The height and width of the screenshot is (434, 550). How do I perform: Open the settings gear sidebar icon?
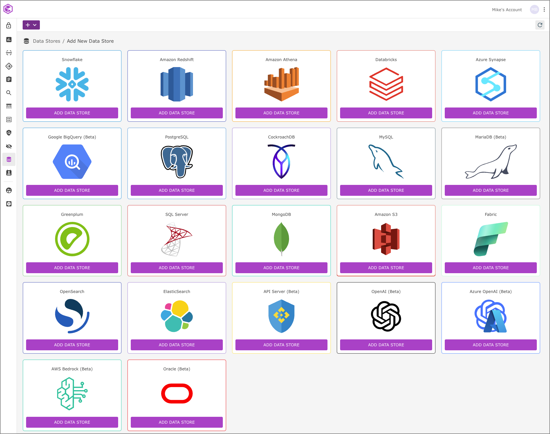click(9, 204)
